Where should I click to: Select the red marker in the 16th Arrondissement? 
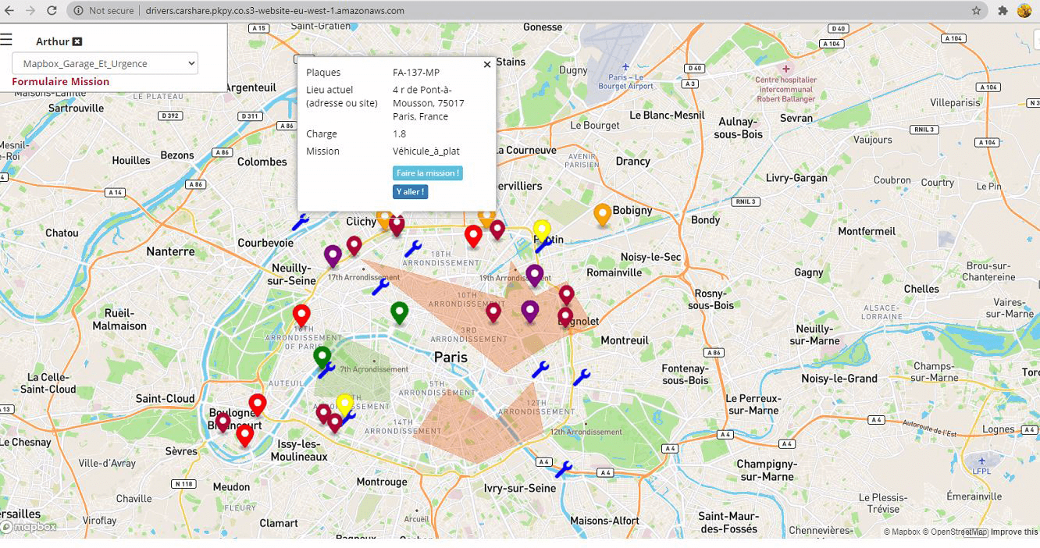(x=301, y=316)
